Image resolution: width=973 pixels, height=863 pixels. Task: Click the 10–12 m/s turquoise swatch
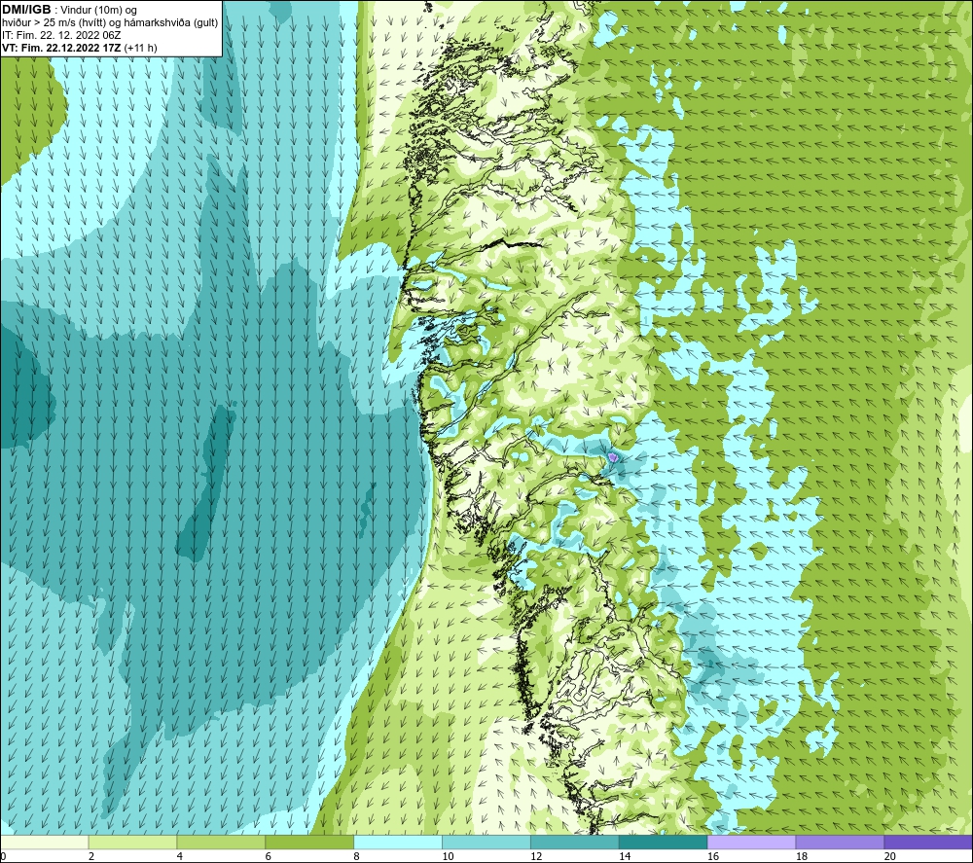coord(486,842)
